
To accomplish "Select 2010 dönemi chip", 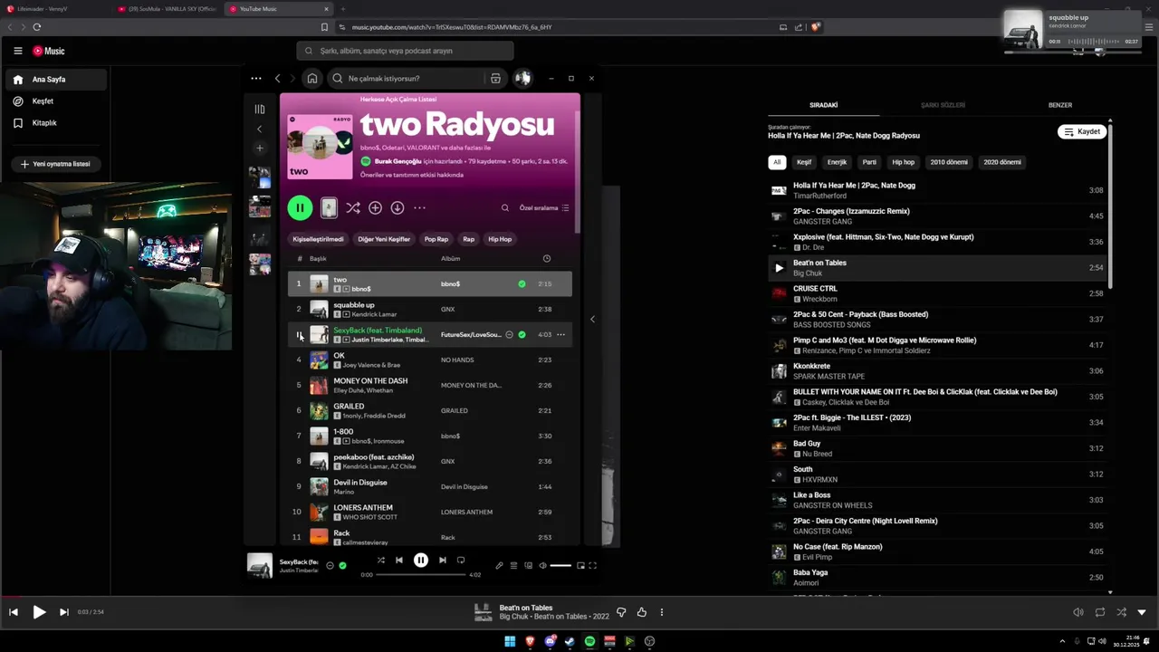I will tap(949, 163).
